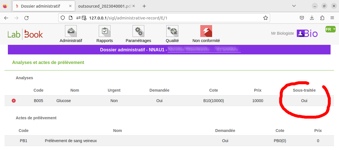Open the Firefox hamburger application menu
The image size is (339, 150).
332,18
